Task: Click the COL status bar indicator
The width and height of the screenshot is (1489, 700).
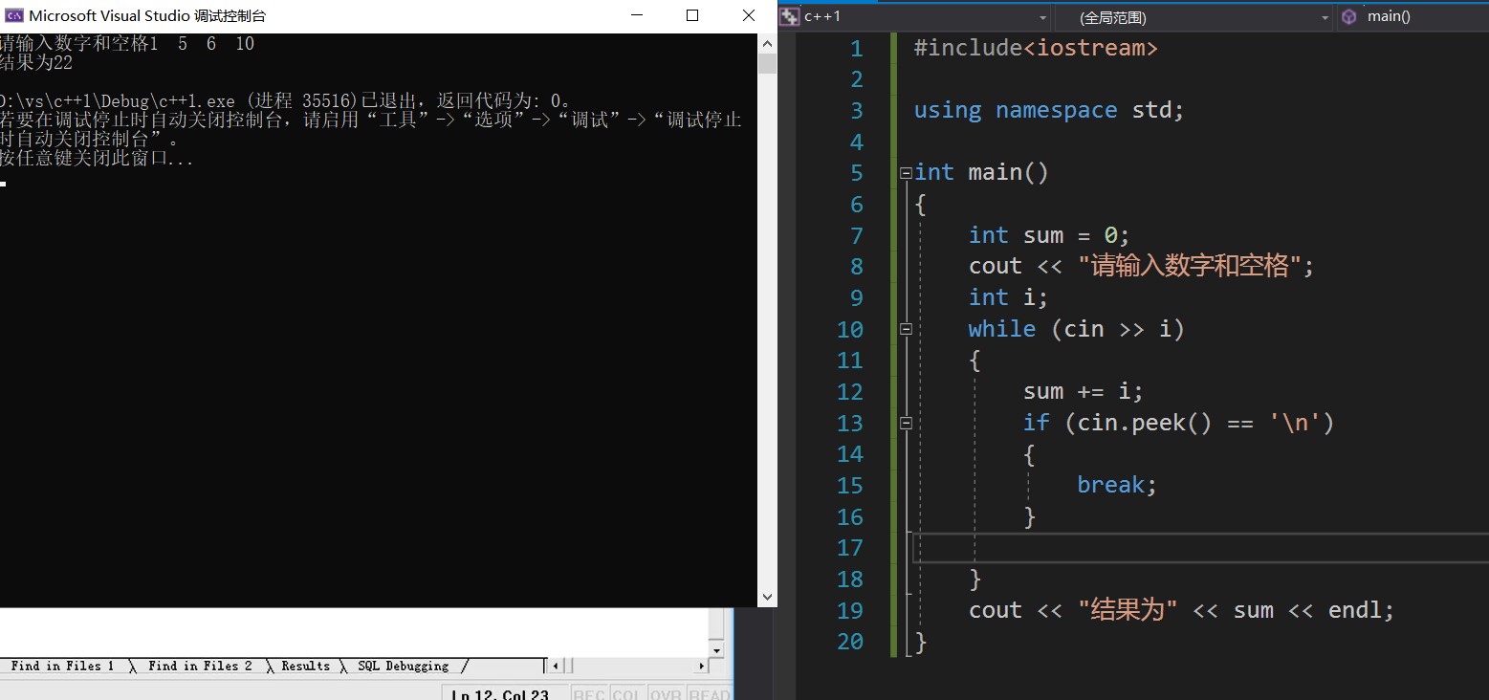Action: (626, 693)
